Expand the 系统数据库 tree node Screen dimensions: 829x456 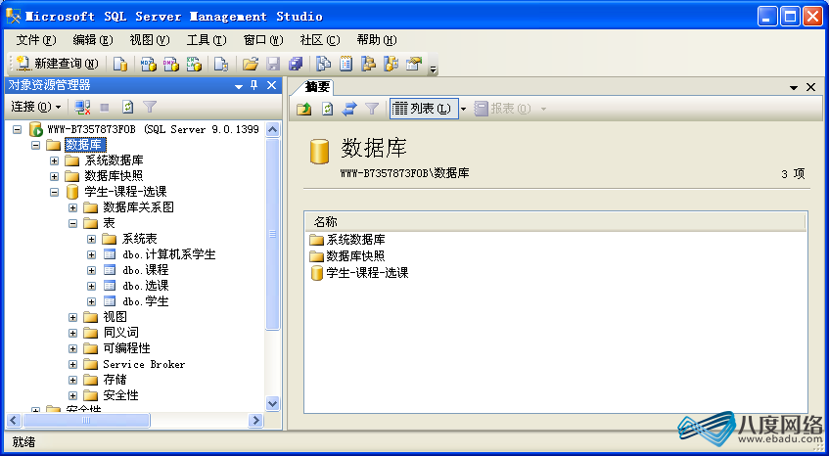tap(54, 160)
